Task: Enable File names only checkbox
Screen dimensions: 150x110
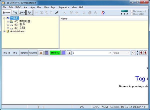Action: (x=131, y=11)
